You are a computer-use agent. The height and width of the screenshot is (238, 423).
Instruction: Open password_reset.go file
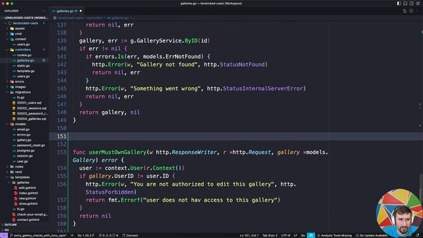(x=31, y=145)
